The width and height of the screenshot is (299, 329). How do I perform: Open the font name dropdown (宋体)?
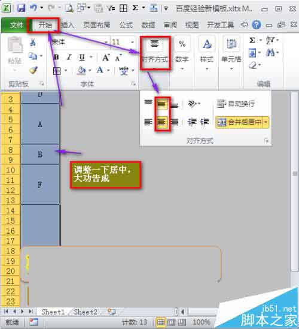click(106, 42)
